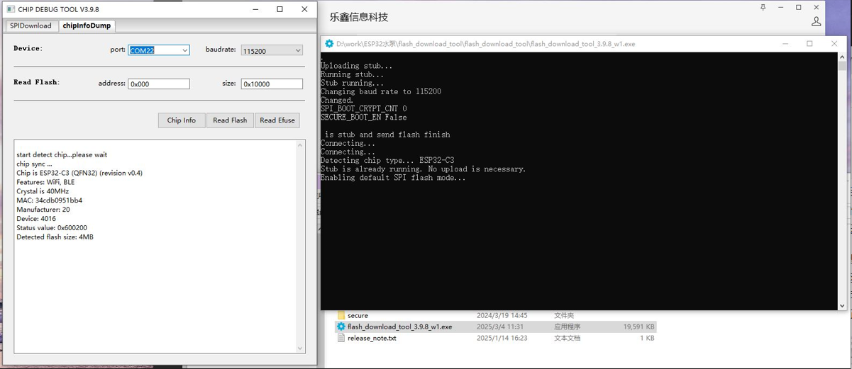Switch to the SPIDownload tab
This screenshot has height=369, width=852.
click(31, 25)
